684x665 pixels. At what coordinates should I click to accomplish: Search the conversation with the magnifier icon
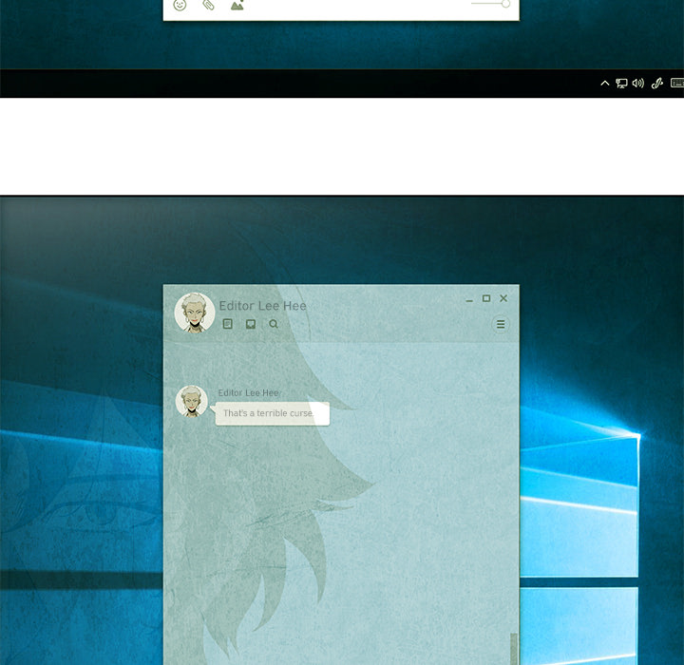[274, 324]
